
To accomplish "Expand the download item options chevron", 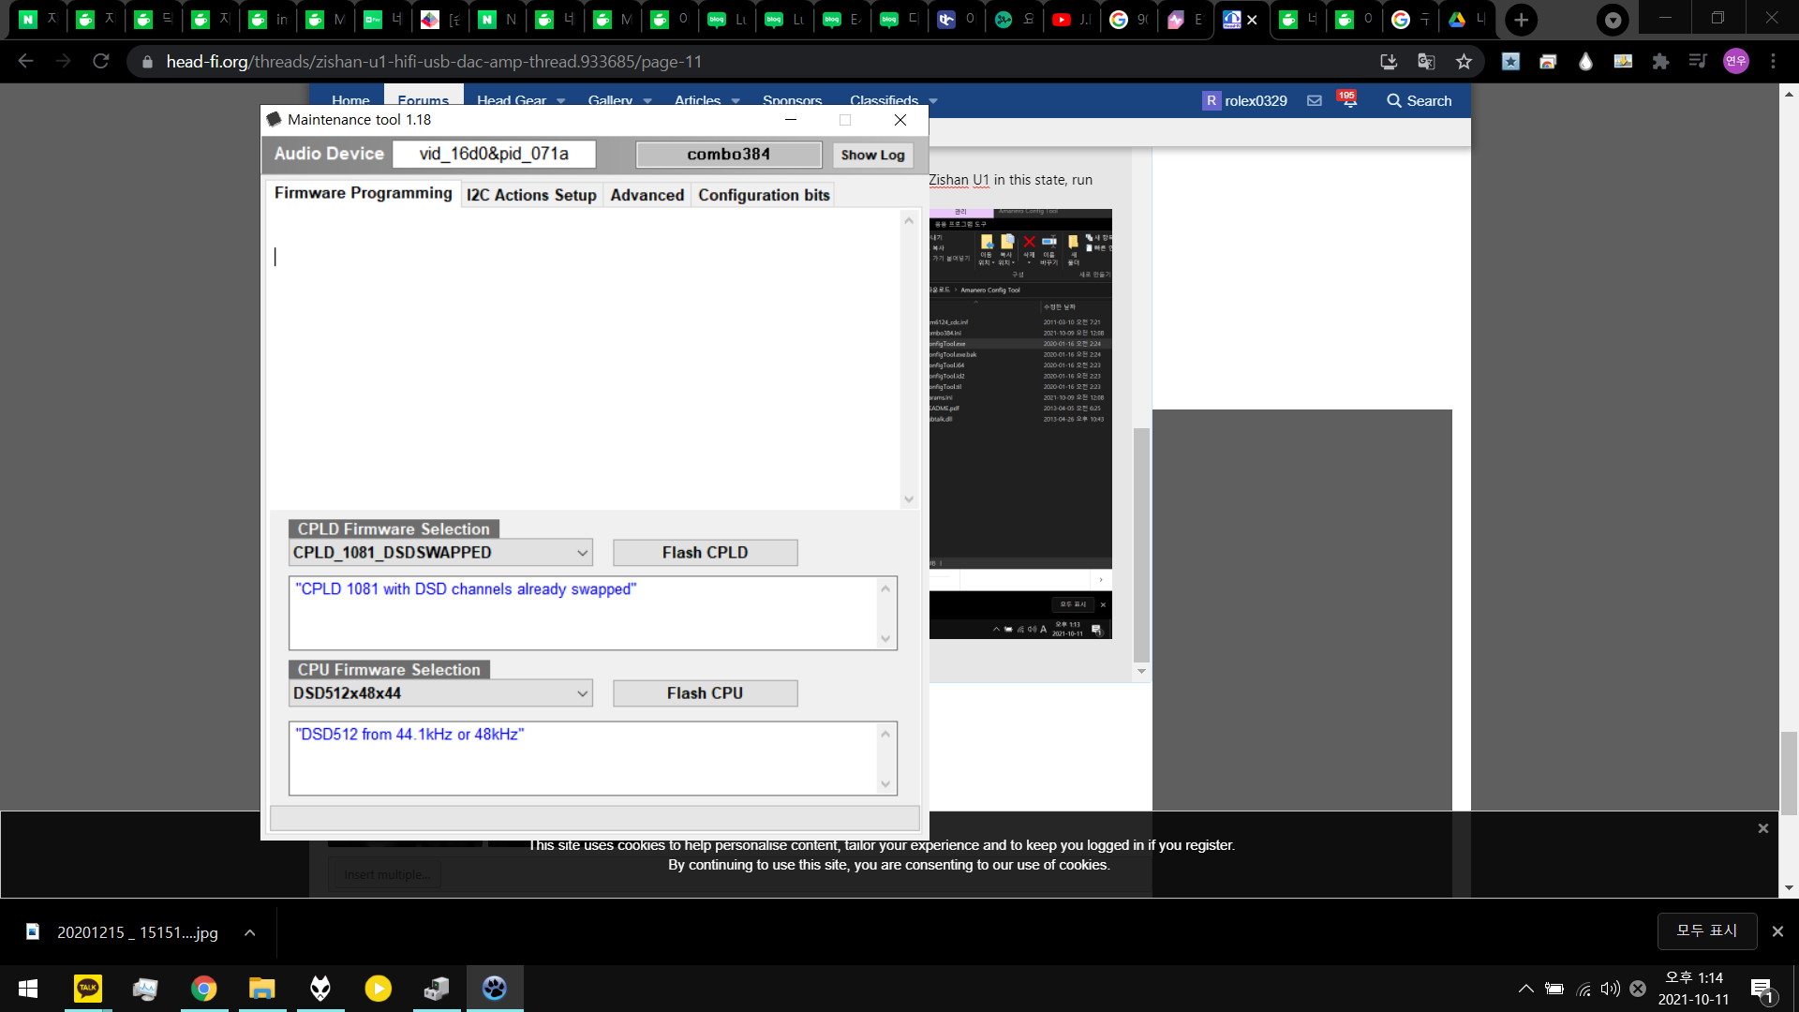I will [249, 932].
